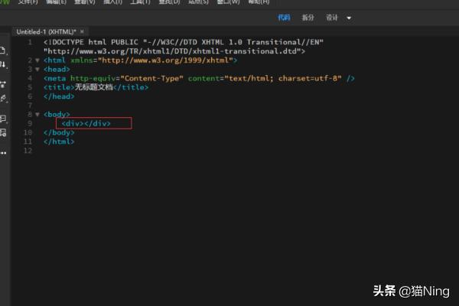Collapse the html tag at line 2
This screenshot has width=459, height=306.
coord(37,60)
